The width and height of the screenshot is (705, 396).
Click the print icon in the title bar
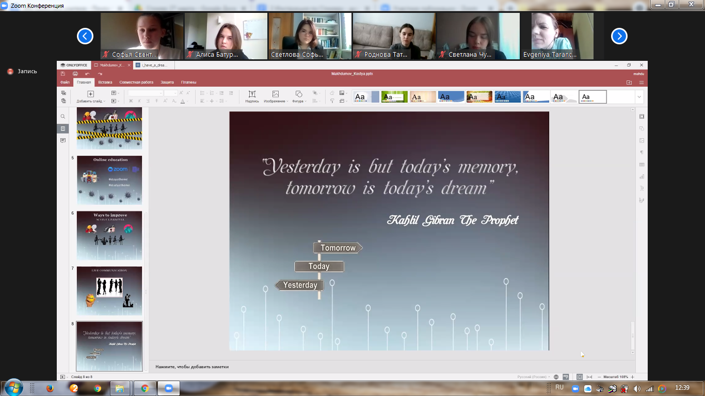[x=75, y=74]
